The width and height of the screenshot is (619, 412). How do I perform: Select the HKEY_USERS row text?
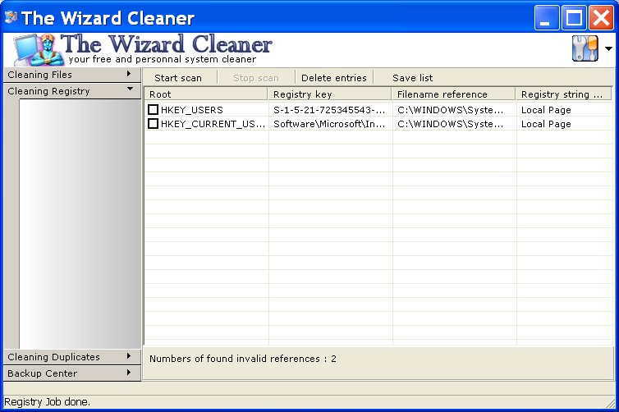click(192, 110)
